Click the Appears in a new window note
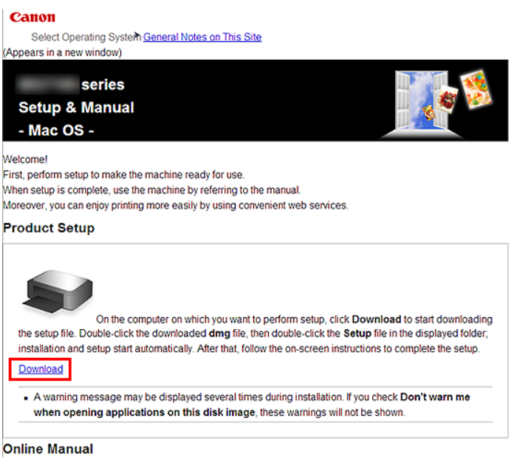 pos(62,52)
